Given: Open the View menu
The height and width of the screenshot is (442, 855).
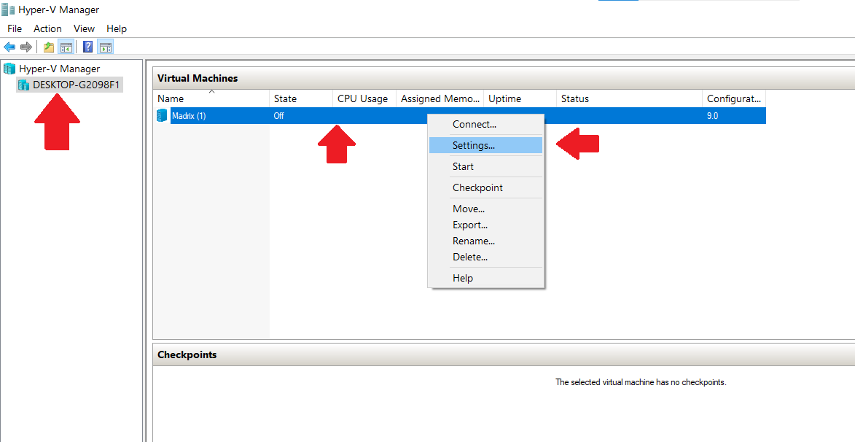Looking at the screenshot, I should click(x=84, y=28).
